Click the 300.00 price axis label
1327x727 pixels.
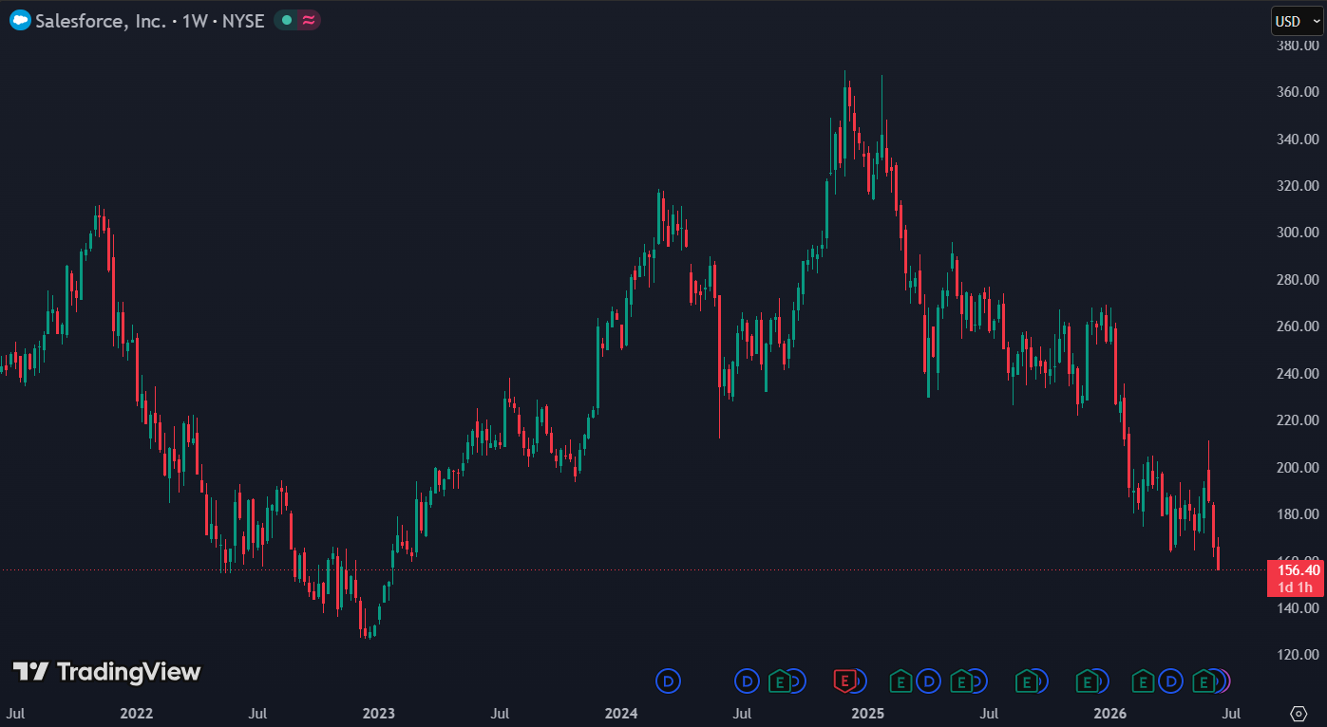pos(1299,233)
